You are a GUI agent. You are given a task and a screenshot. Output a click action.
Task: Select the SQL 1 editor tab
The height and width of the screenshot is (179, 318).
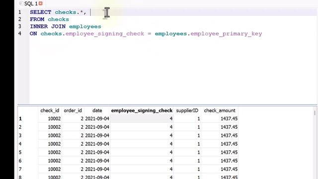(31, 3)
